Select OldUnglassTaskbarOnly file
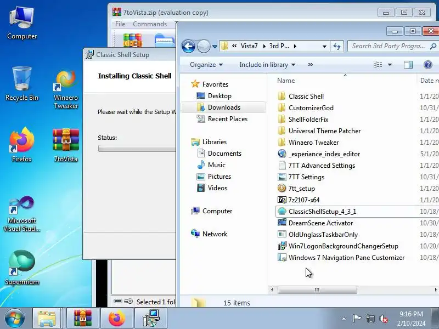The width and height of the screenshot is (439, 329). tap(318, 235)
